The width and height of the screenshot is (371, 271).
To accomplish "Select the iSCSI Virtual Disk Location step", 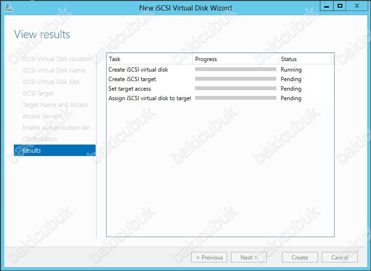I will click(57, 59).
